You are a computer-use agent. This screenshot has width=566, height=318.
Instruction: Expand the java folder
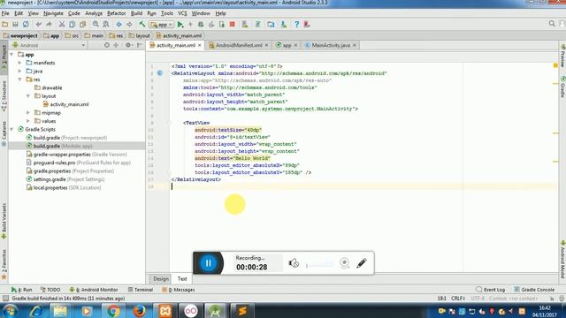[19, 71]
